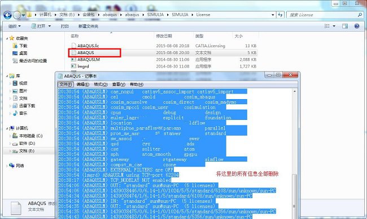Collapse the 库 libraries tree node
This screenshot has height=219, width=367.
7,76
